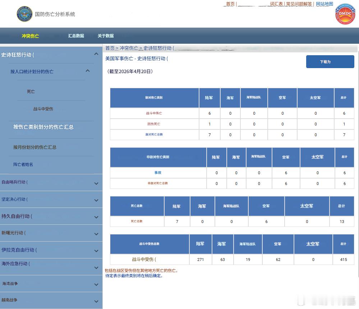Collapse the 按人口统计划分的伤亡 submenu
359x309 pixels.
pos(88,71)
